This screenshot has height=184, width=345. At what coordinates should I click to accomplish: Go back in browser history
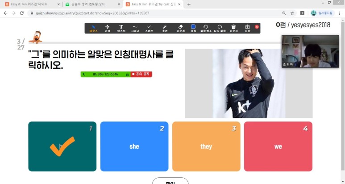pyautogui.click(x=5, y=13)
